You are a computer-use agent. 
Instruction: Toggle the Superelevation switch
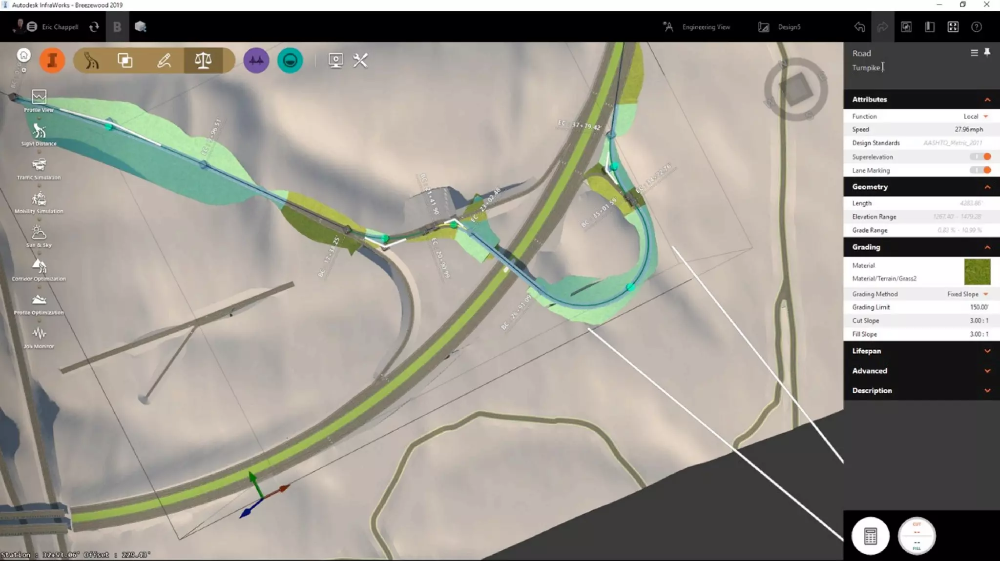[980, 157]
